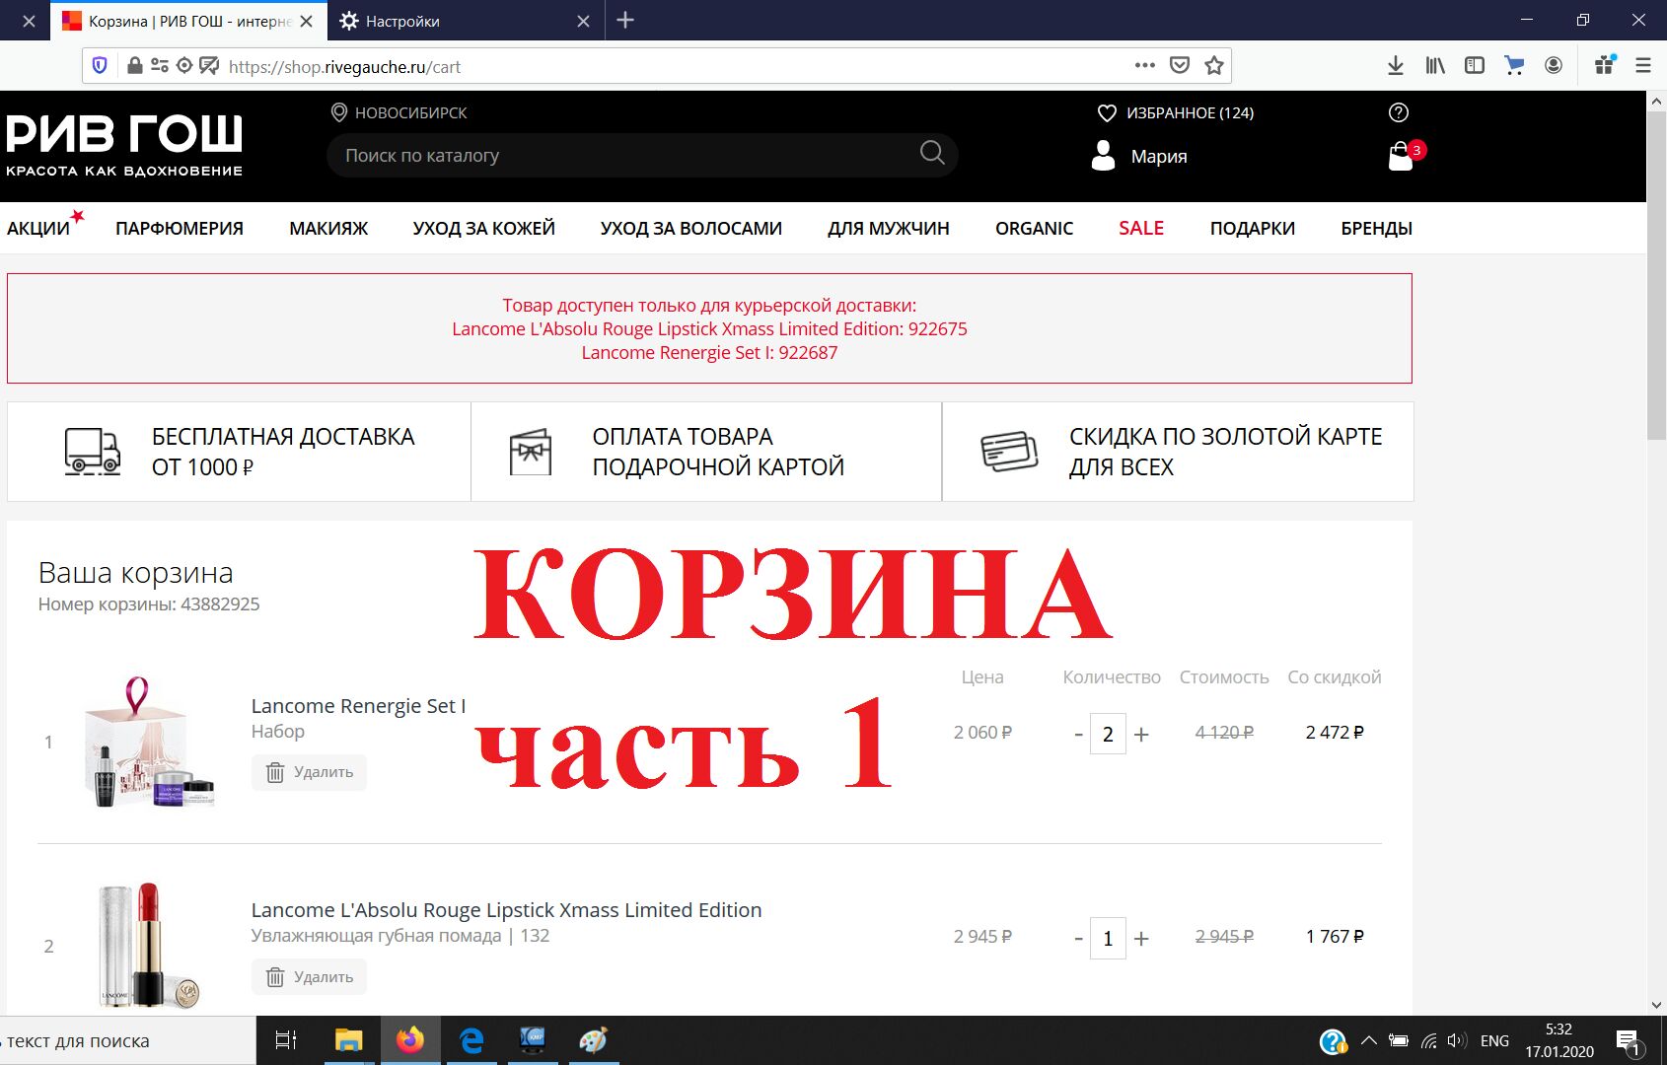
Task: Click the РИВ ГОШ logo
Action: [x=124, y=145]
